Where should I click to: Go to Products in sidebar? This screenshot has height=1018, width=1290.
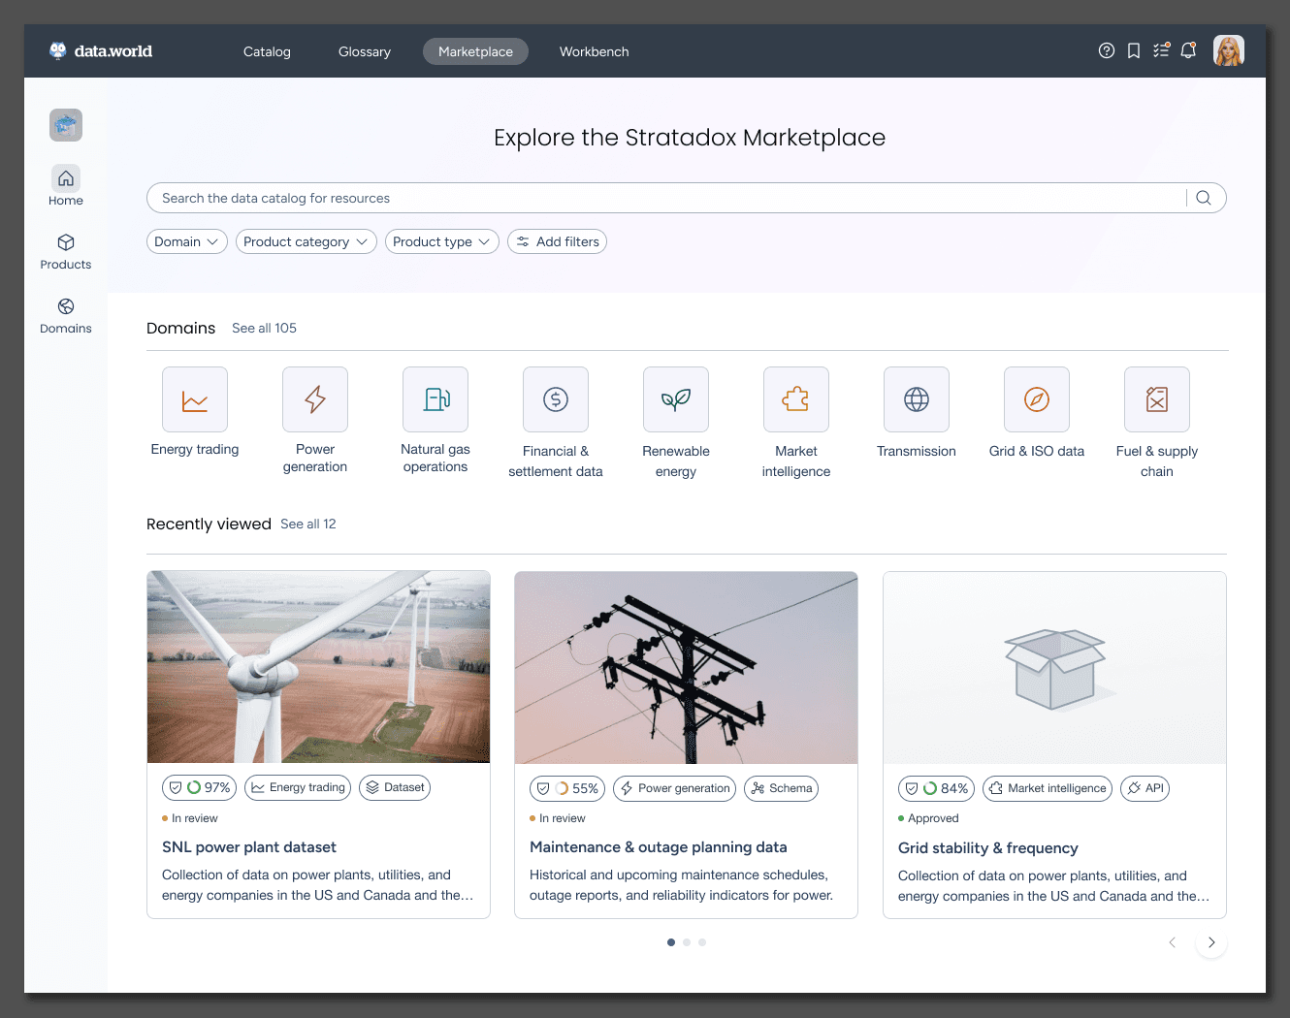tap(66, 251)
